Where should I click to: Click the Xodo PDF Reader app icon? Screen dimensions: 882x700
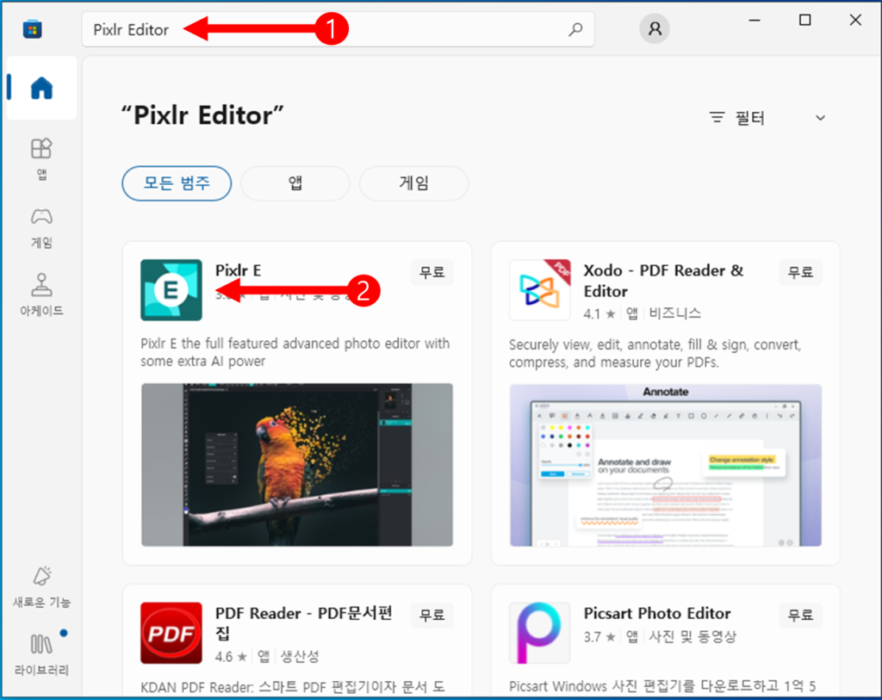coord(539,290)
